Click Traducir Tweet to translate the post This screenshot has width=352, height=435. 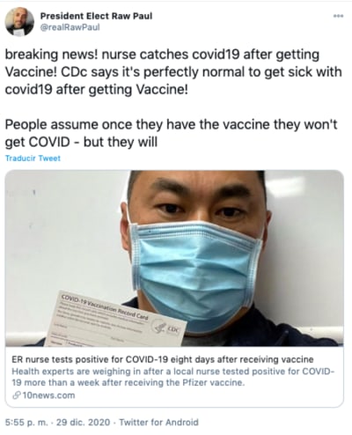(33, 159)
